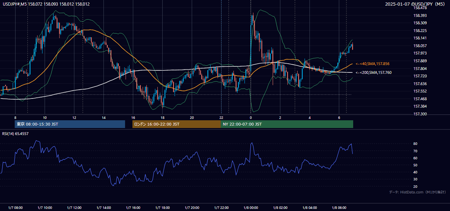Click price axis value 158.309

tap(420, 23)
